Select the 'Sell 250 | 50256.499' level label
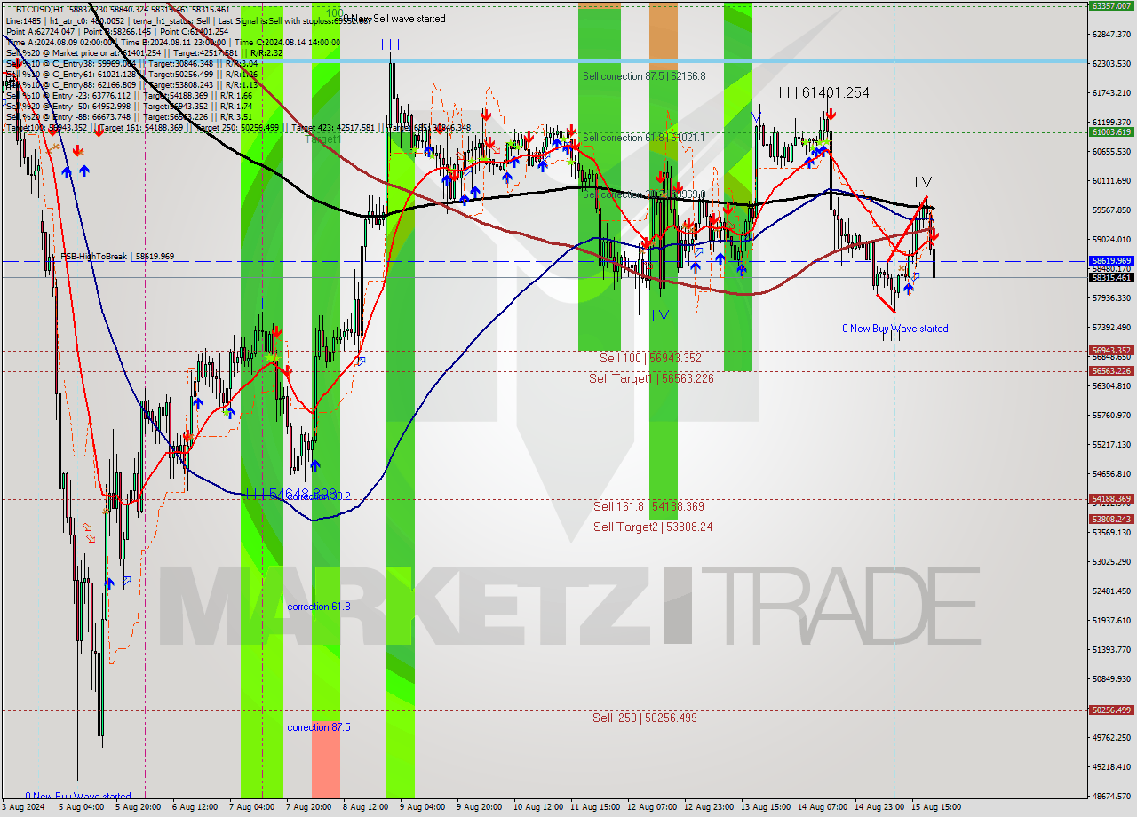 point(645,718)
